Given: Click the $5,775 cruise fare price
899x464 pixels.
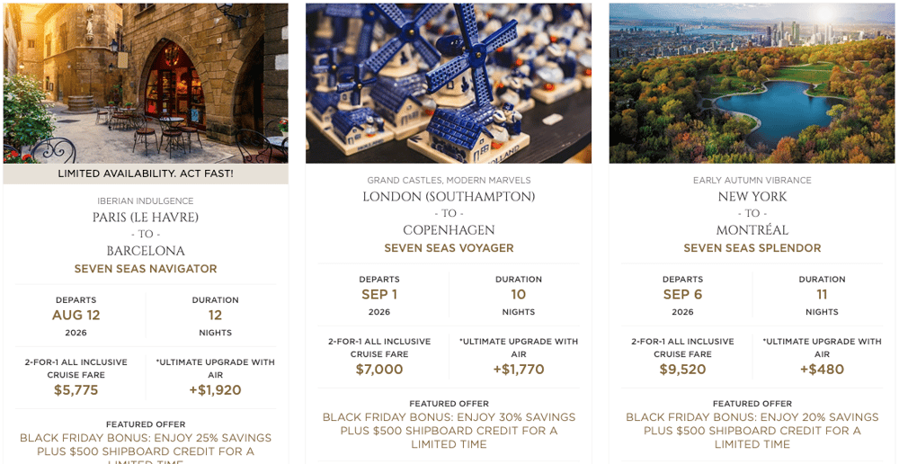Looking at the screenshot, I should pyautogui.click(x=76, y=390).
